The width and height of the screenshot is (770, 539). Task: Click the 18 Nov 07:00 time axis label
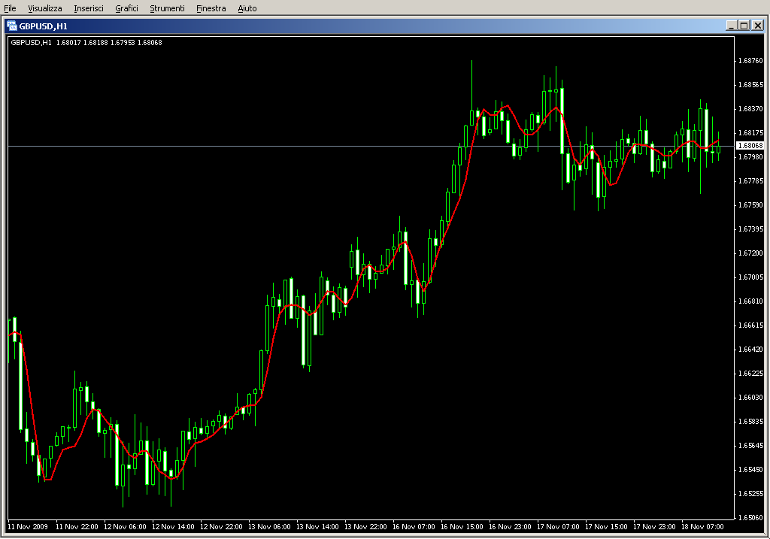702,527
